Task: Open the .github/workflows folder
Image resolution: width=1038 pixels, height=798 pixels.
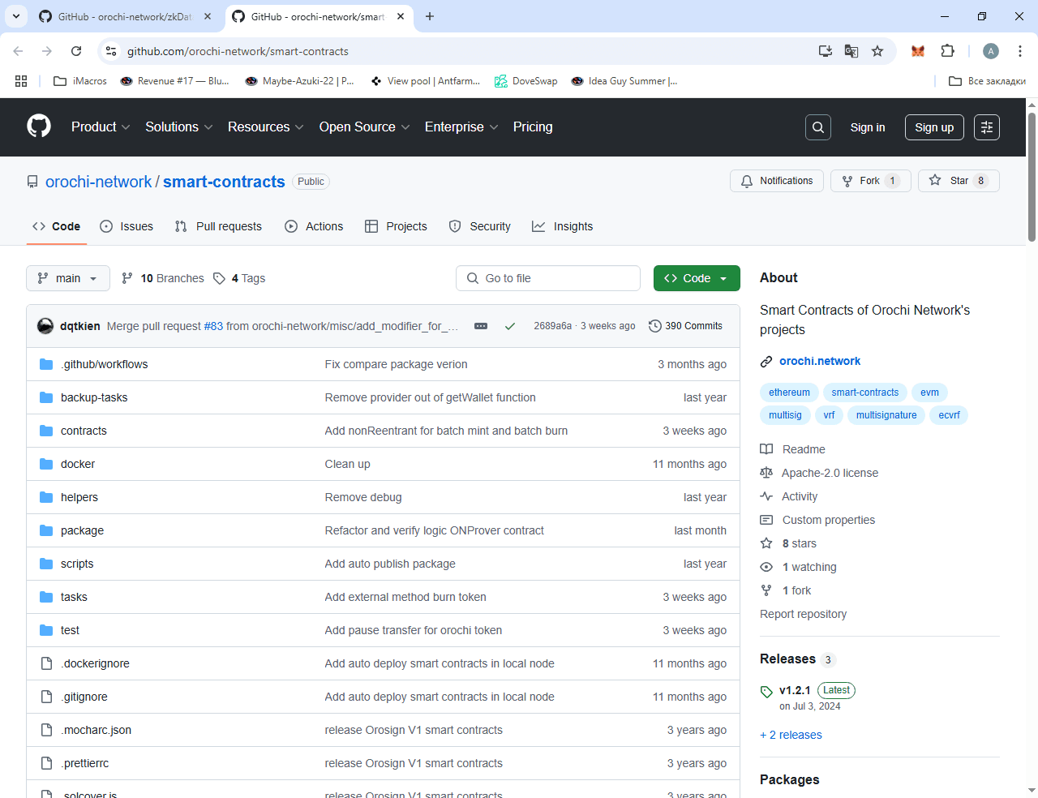Action: tap(105, 364)
